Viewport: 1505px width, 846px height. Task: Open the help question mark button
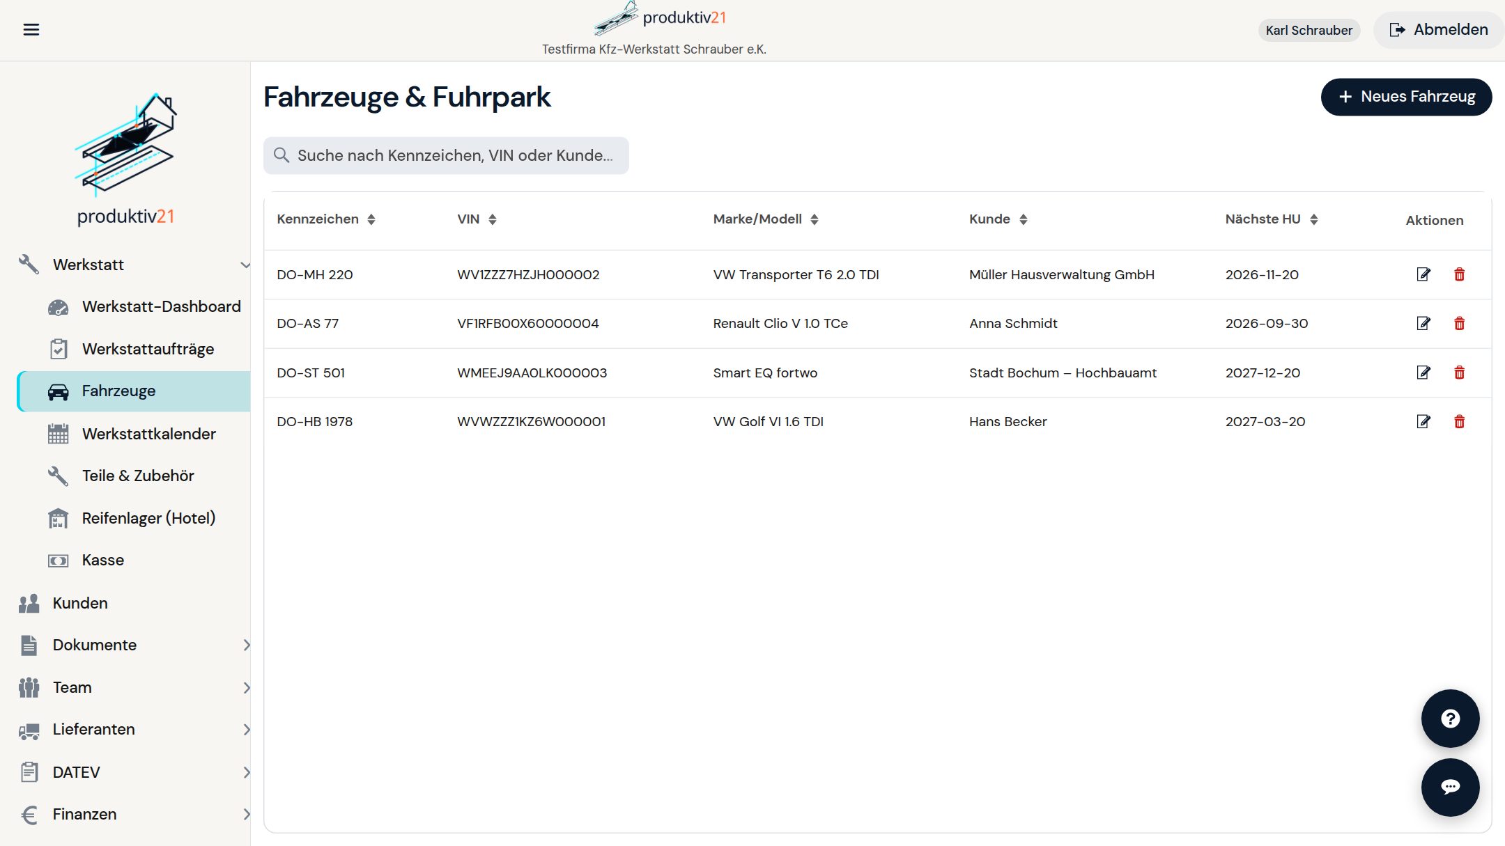(x=1450, y=719)
